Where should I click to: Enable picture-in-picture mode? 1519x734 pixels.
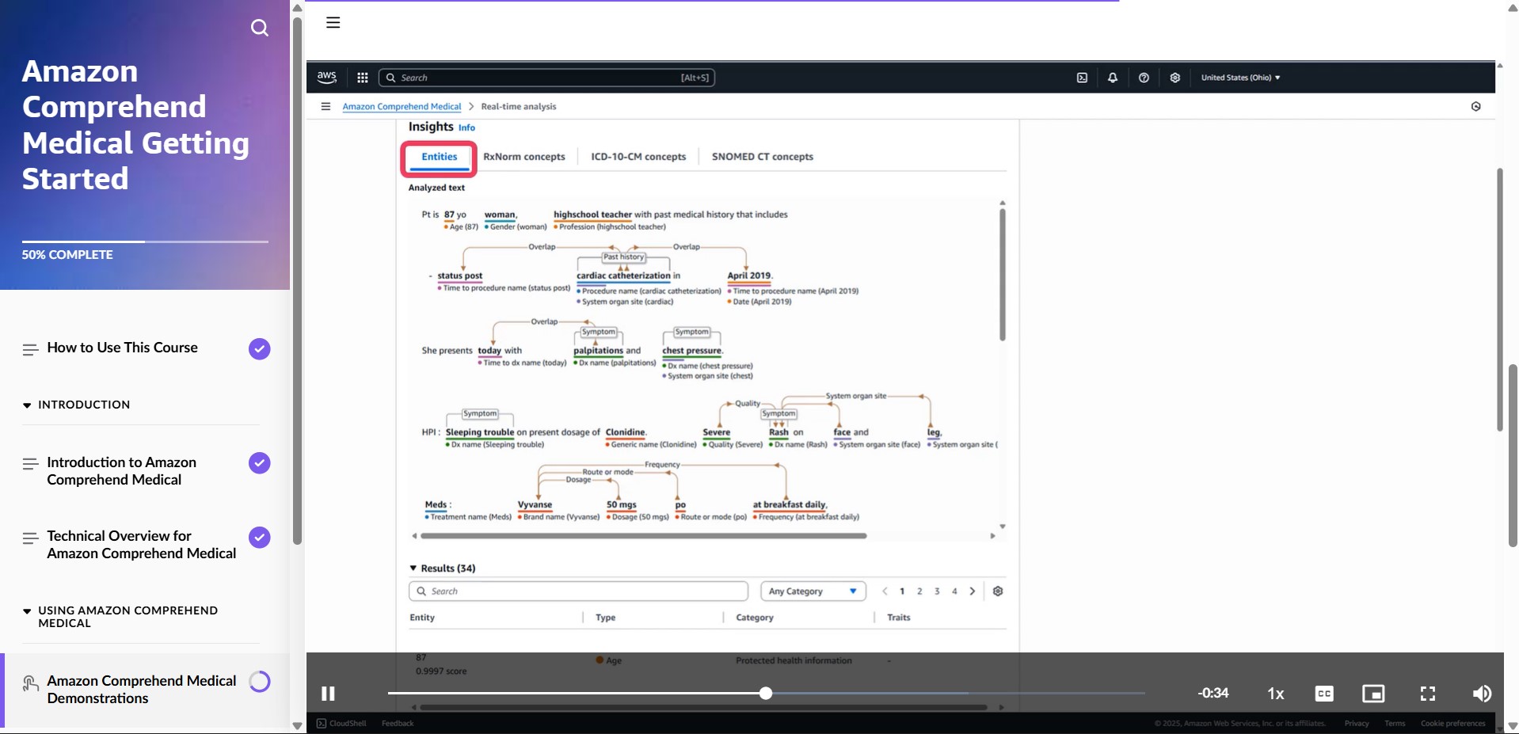pos(1372,694)
